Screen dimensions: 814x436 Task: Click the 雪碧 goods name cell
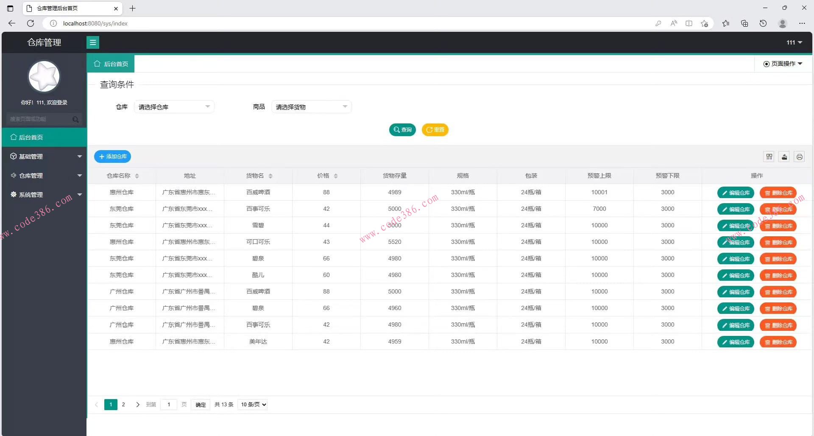tap(258, 225)
